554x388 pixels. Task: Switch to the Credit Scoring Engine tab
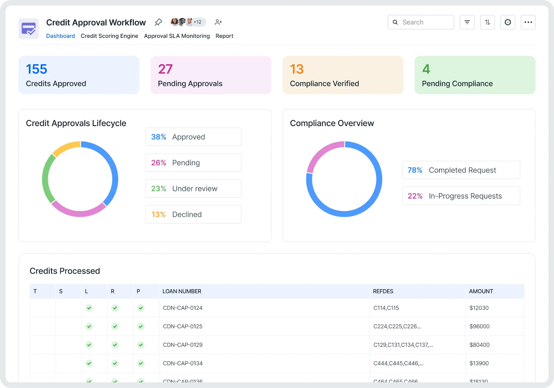[109, 36]
